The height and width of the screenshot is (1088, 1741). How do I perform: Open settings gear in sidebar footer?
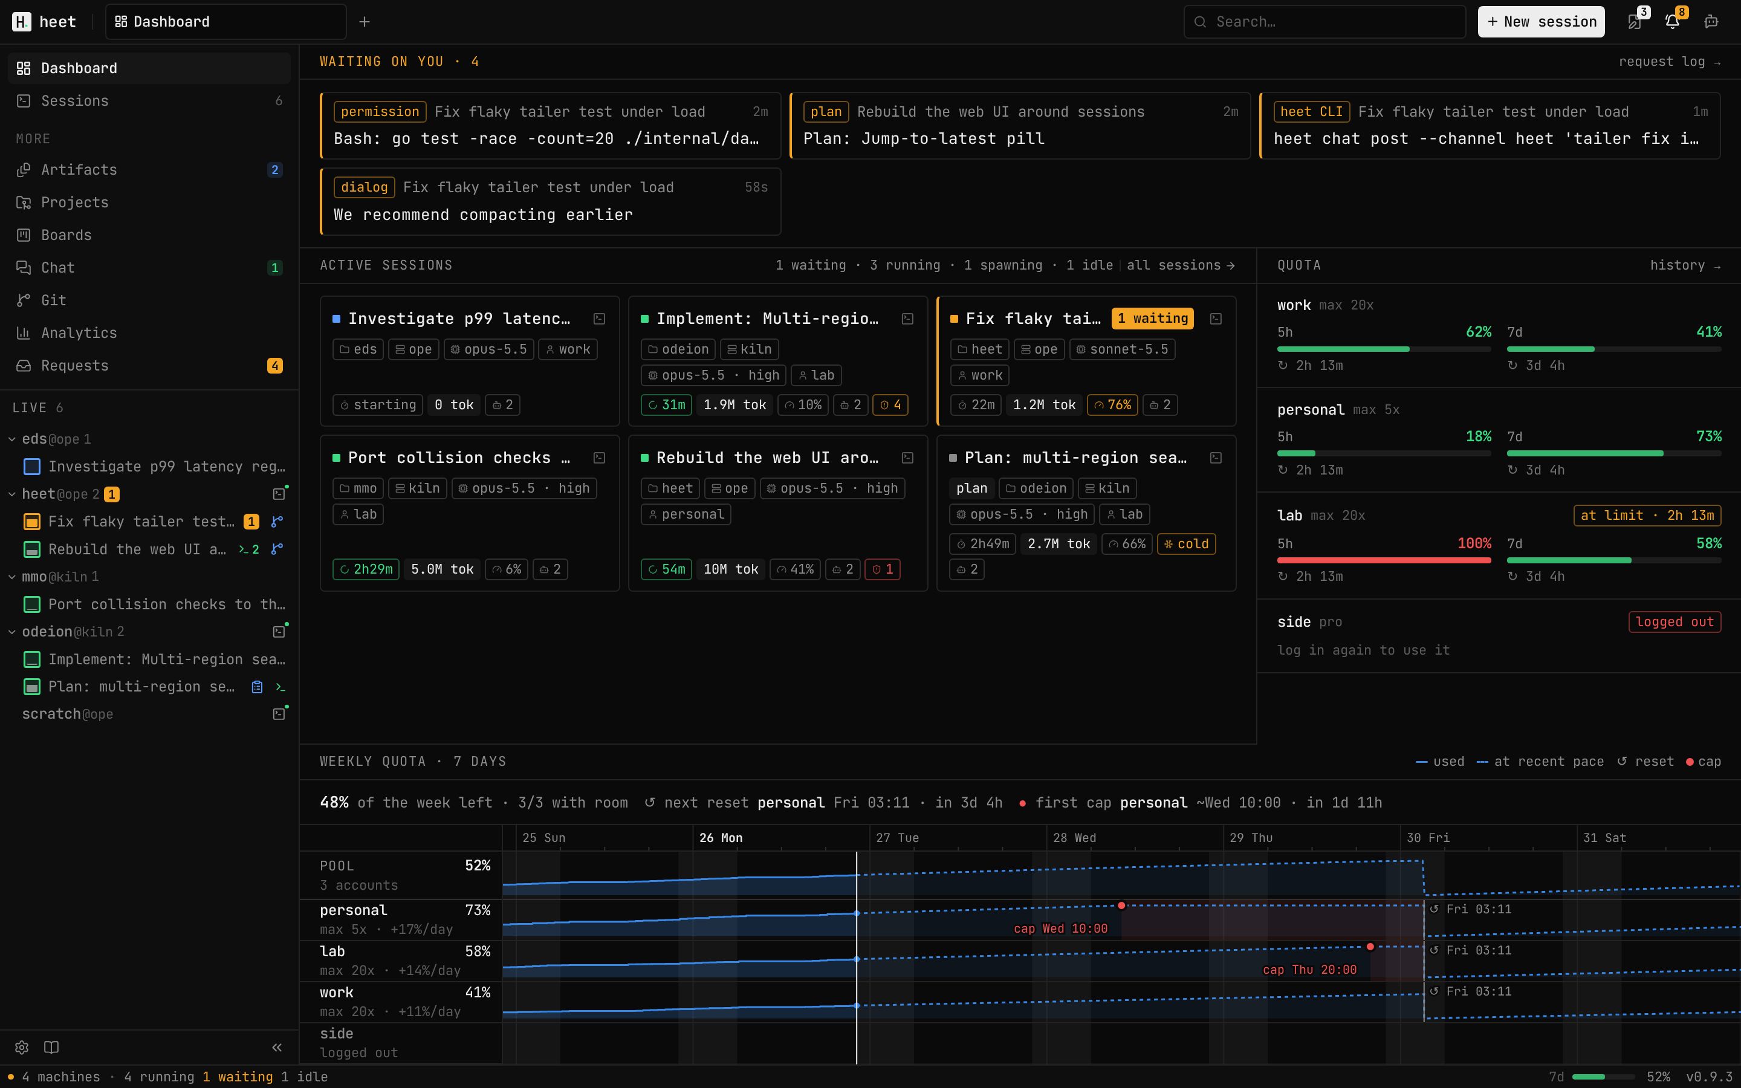pyautogui.click(x=22, y=1047)
